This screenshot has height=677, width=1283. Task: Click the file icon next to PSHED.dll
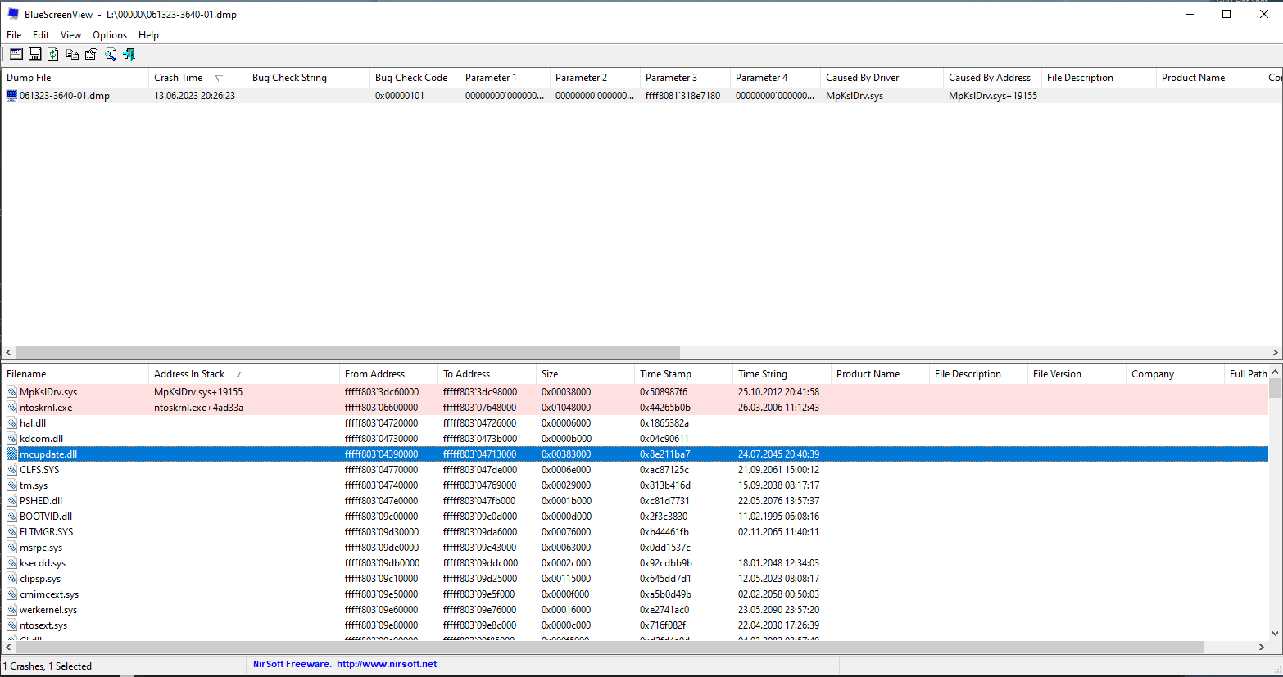point(11,501)
